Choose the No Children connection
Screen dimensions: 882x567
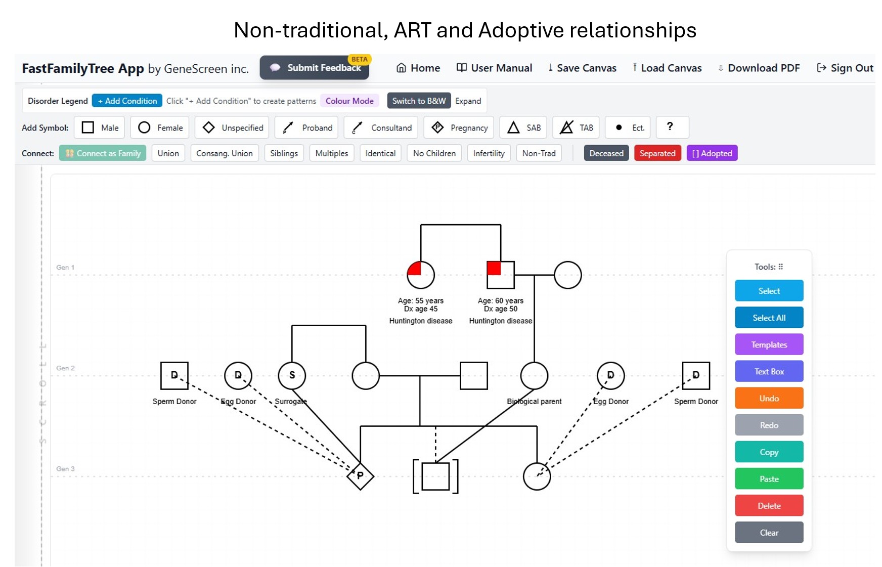tap(434, 153)
